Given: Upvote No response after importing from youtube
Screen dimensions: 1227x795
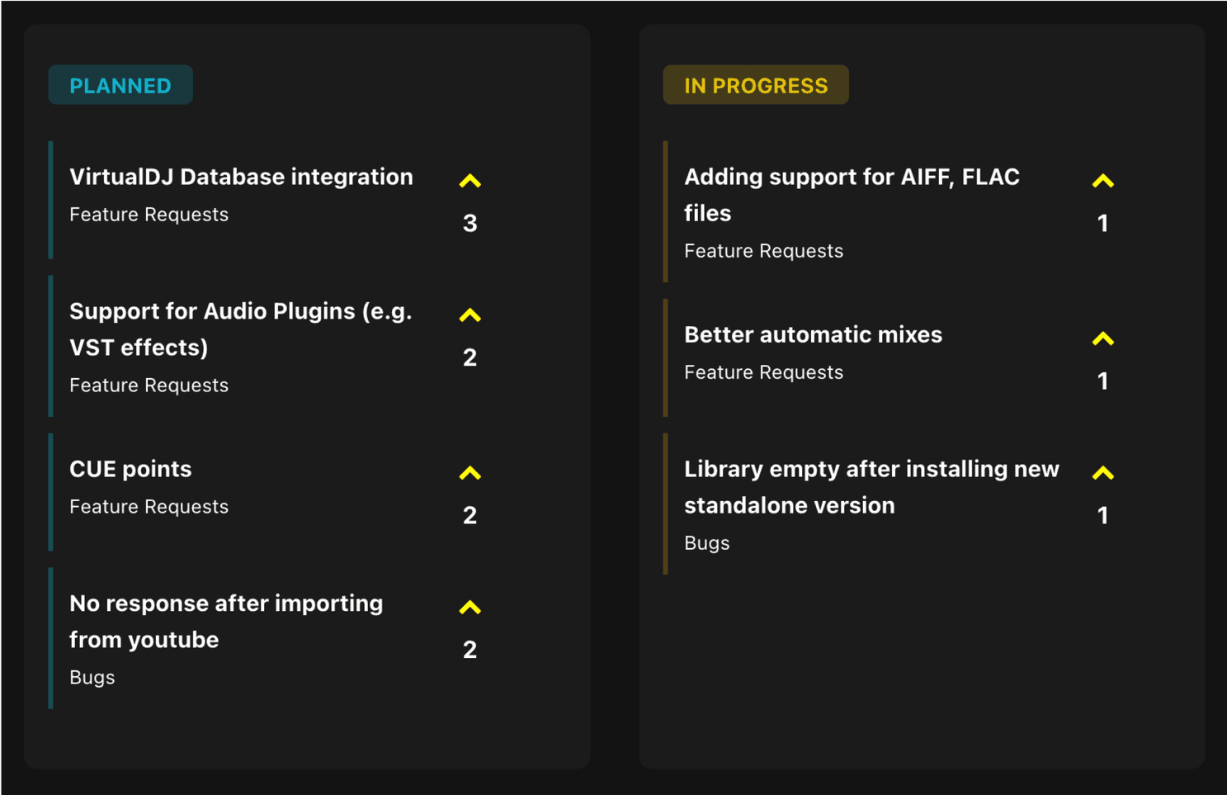Looking at the screenshot, I should [x=470, y=608].
